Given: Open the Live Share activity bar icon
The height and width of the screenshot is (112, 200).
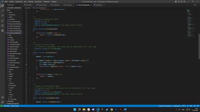Looking at the screenshot, I should [2, 30].
